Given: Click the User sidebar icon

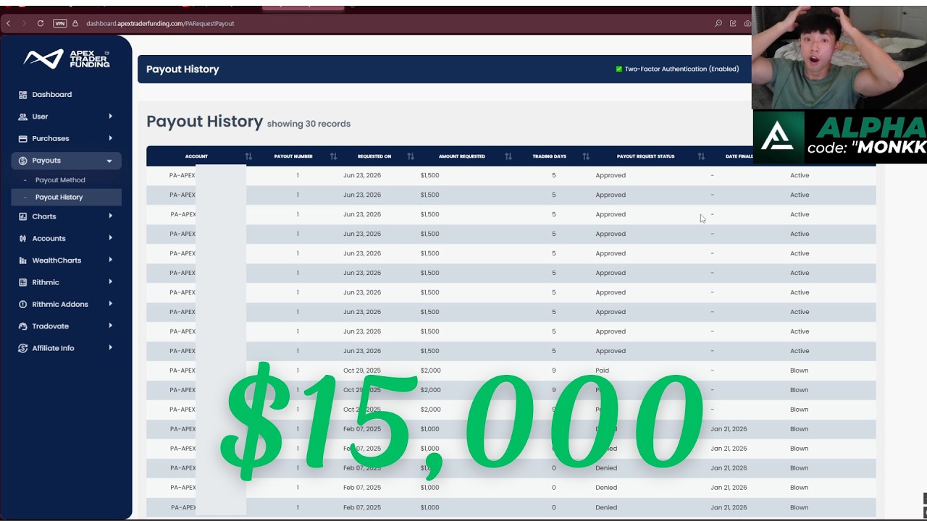Looking at the screenshot, I should coord(22,117).
